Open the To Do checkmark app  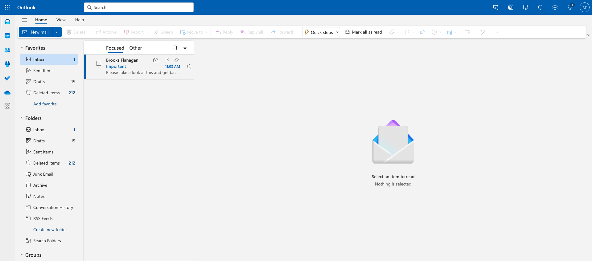point(7,78)
